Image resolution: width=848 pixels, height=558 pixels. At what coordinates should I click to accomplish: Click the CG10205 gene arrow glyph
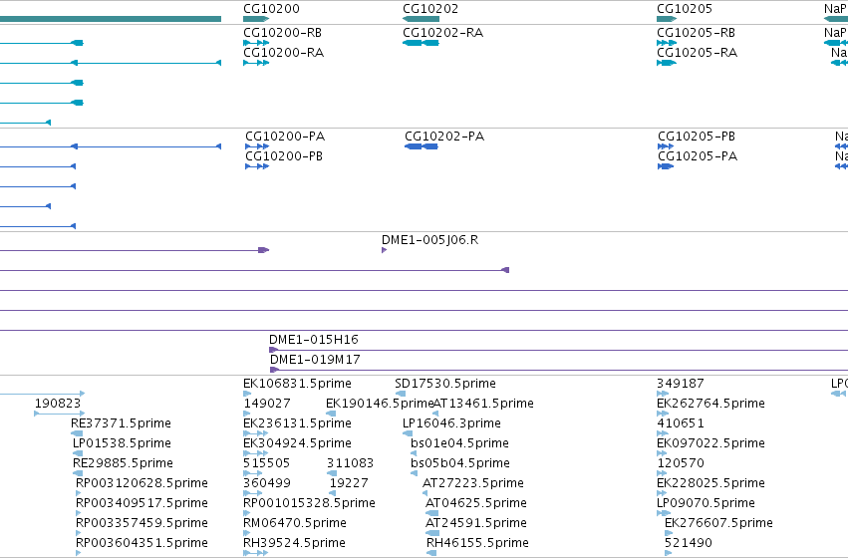(x=667, y=19)
